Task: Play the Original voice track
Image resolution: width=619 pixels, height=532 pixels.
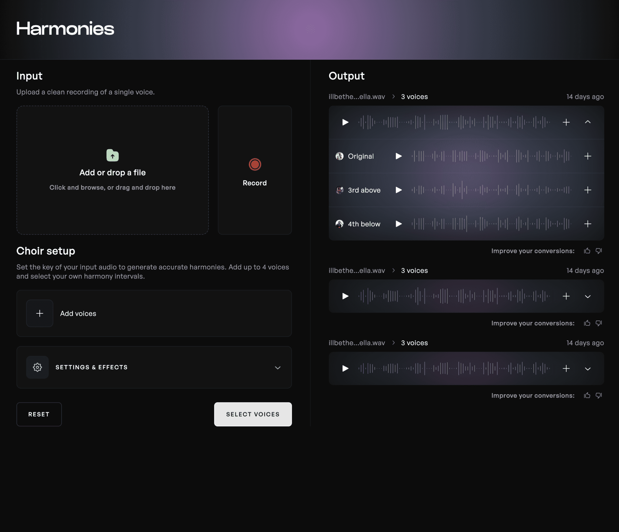Action: pos(398,156)
